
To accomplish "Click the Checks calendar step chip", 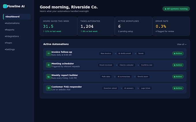I will [127, 65].
